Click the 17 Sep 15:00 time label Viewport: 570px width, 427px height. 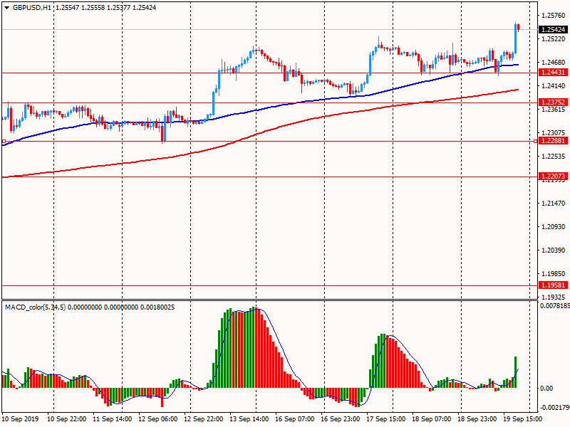385,419
